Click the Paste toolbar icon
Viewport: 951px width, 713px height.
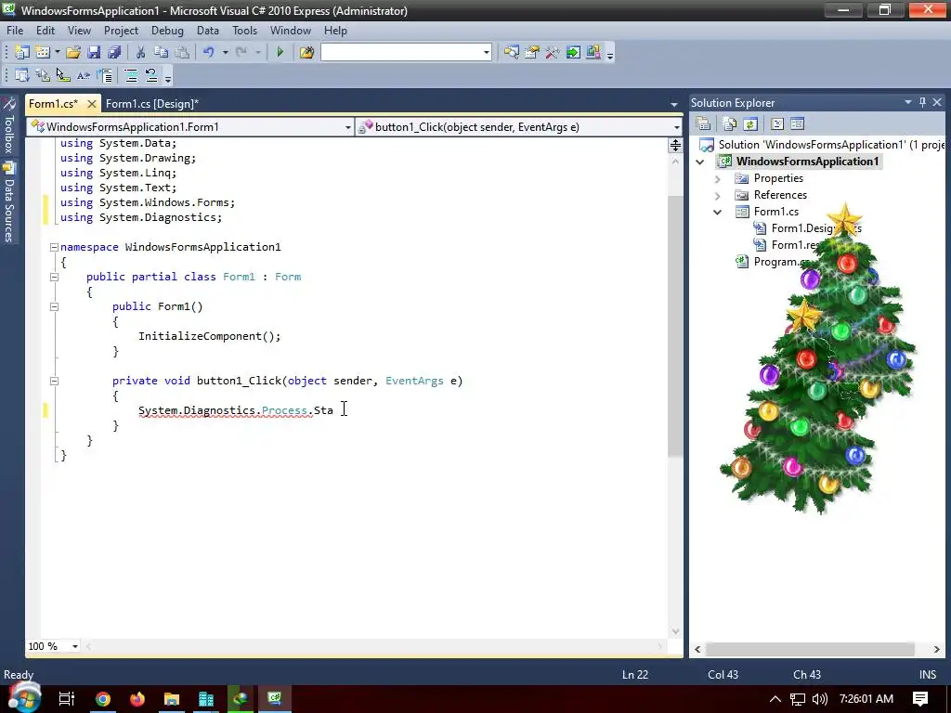coord(181,52)
